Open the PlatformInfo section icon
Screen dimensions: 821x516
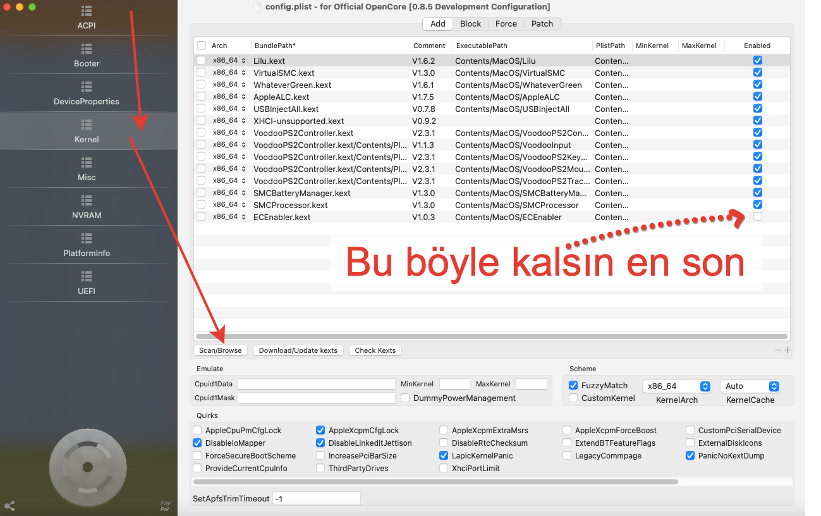87,238
